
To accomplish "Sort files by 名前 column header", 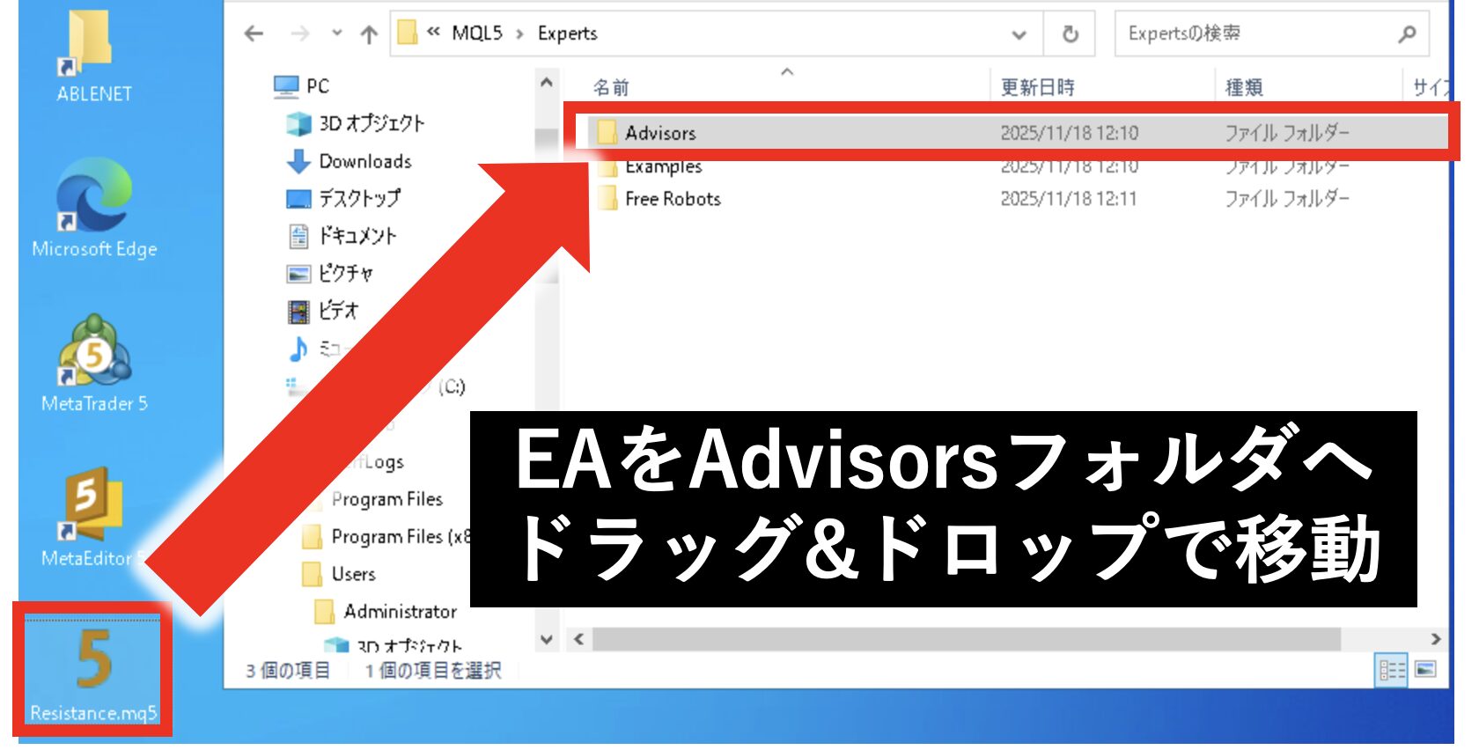I will (611, 87).
